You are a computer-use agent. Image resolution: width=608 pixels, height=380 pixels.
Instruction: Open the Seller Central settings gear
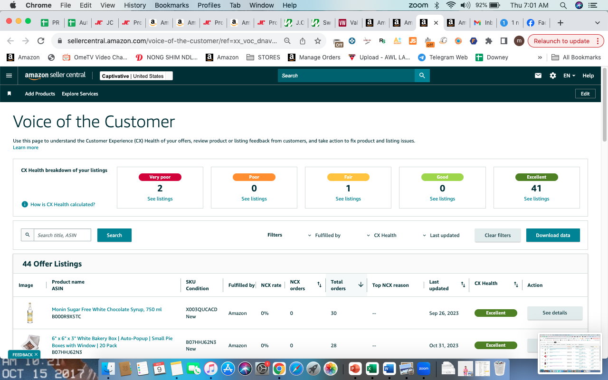[553, 76]
